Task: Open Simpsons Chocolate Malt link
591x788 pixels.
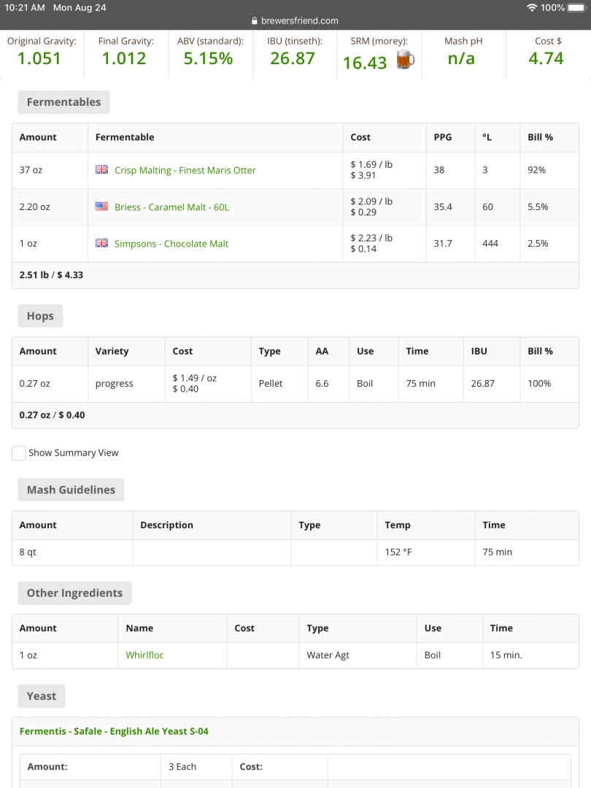Action: (x=171, y=244)
